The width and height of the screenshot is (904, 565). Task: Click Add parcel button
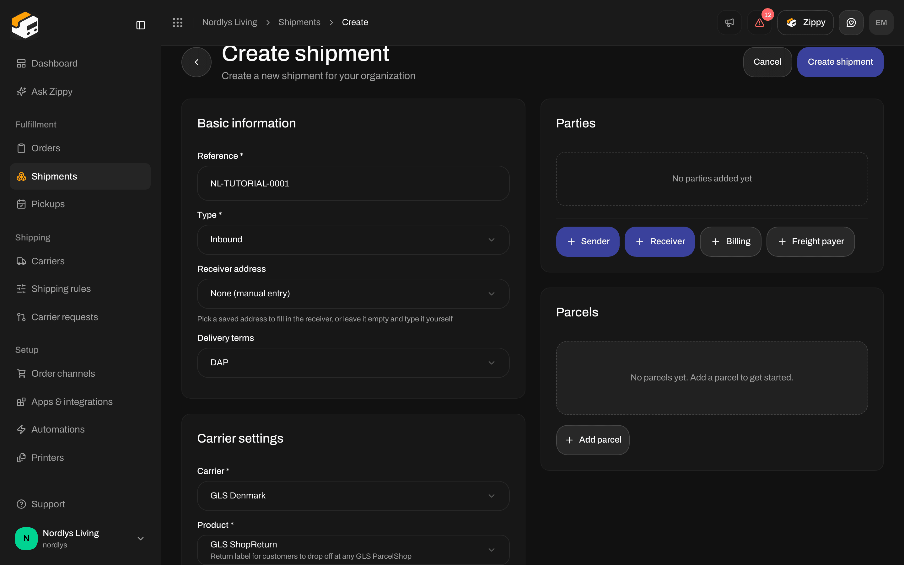coord(592,440)
